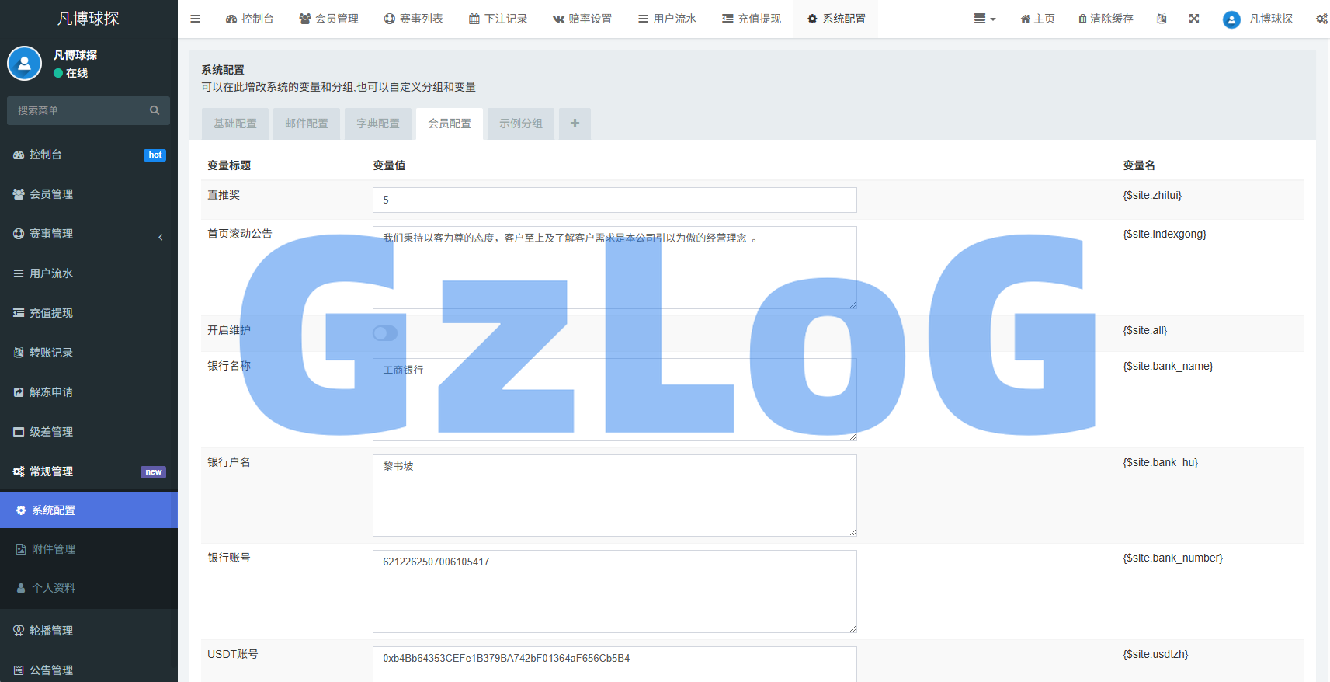Switch to the 邮件配置 config tab

(x=307, y=124)
